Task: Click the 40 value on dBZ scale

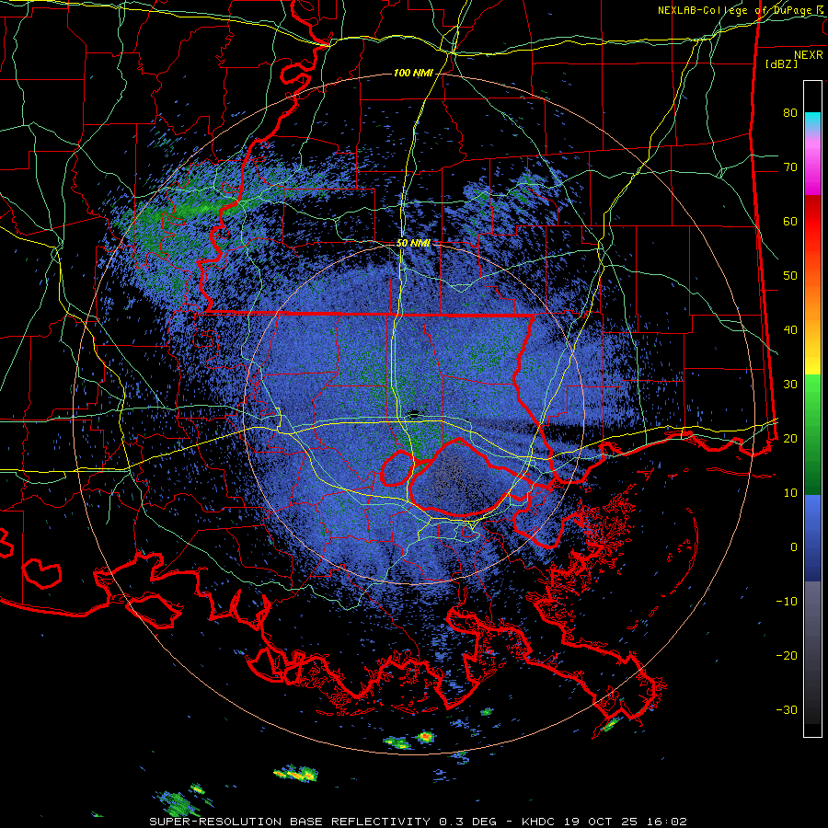Action: (790, 330)
